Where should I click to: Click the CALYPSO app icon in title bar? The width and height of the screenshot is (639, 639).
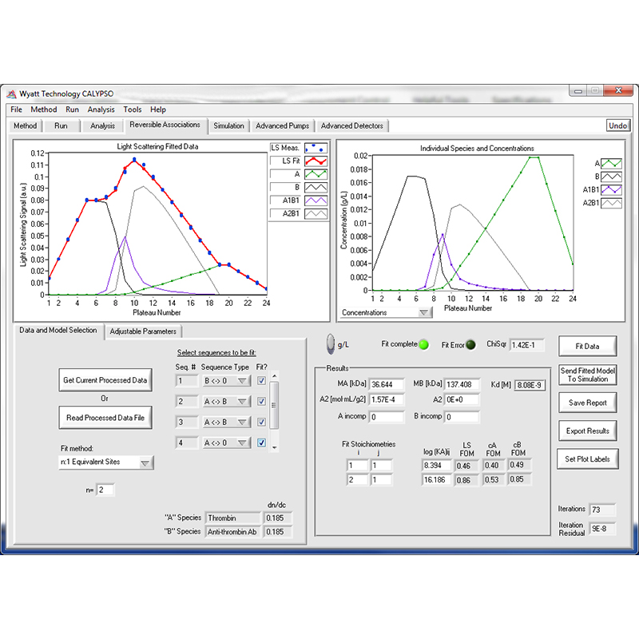click(x=11, y=94)
